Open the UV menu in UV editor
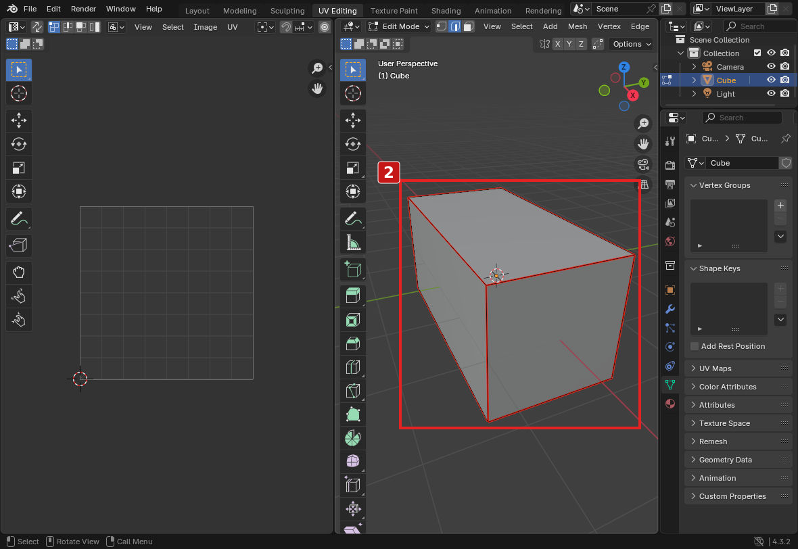Viewport: 798px width, 549px height. tap(232, 27)
